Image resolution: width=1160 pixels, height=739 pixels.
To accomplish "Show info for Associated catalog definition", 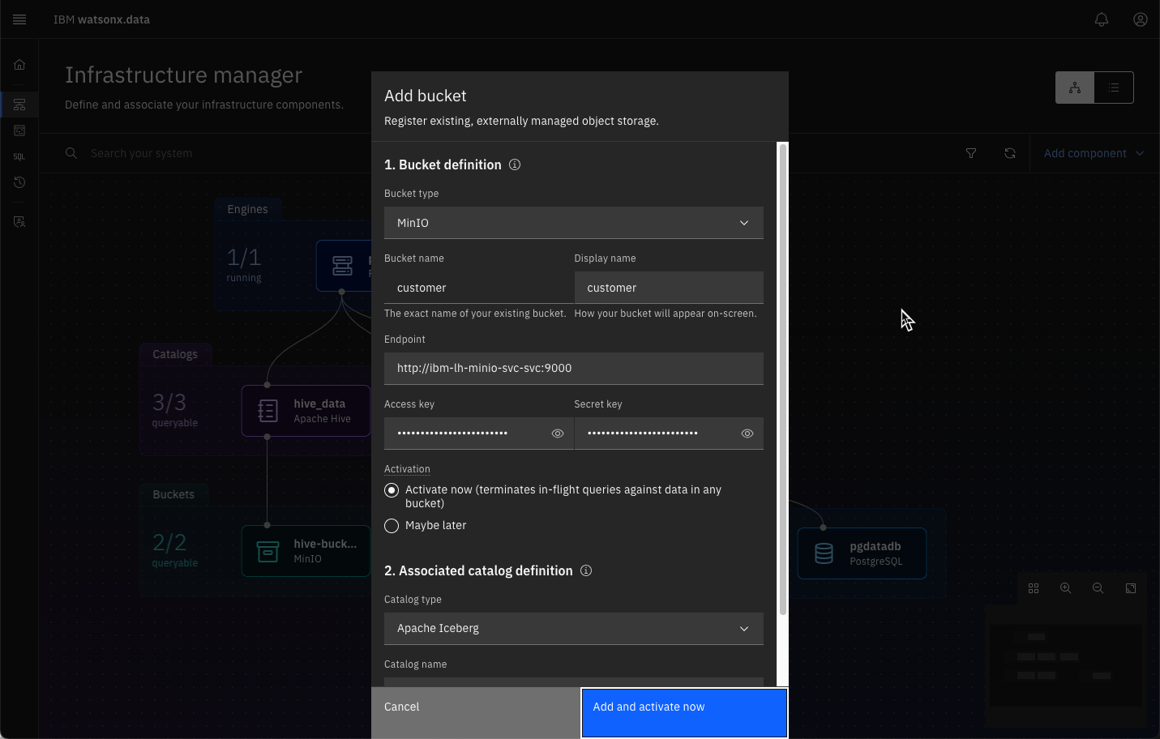I will (586, 570).
